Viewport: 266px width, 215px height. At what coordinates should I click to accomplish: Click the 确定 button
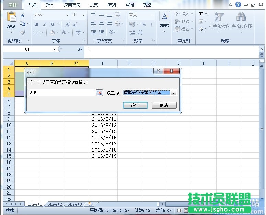pyautogui.click(x=135, y=105)
